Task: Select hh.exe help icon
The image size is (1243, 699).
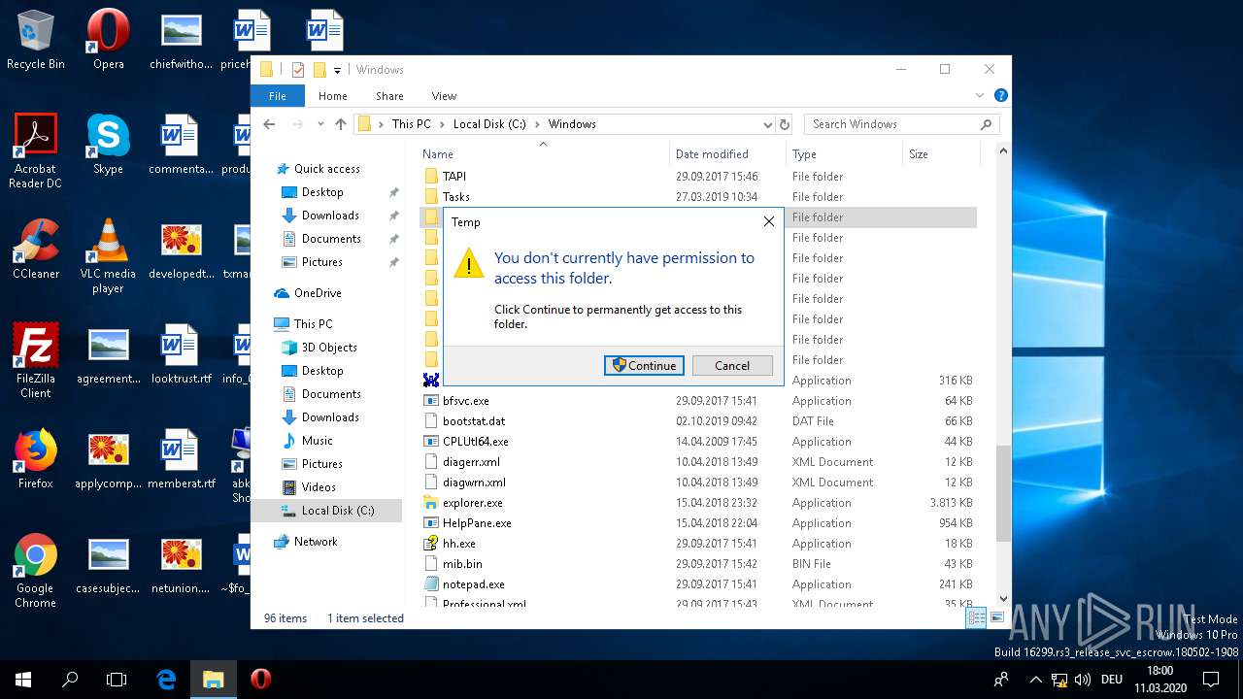Action: [431, 544]
